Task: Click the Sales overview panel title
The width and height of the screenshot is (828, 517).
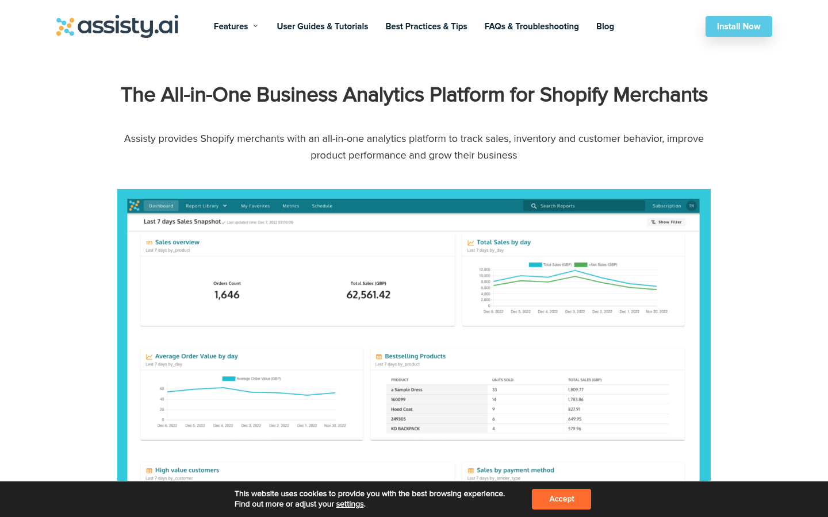Action: (x=177, y=242)
